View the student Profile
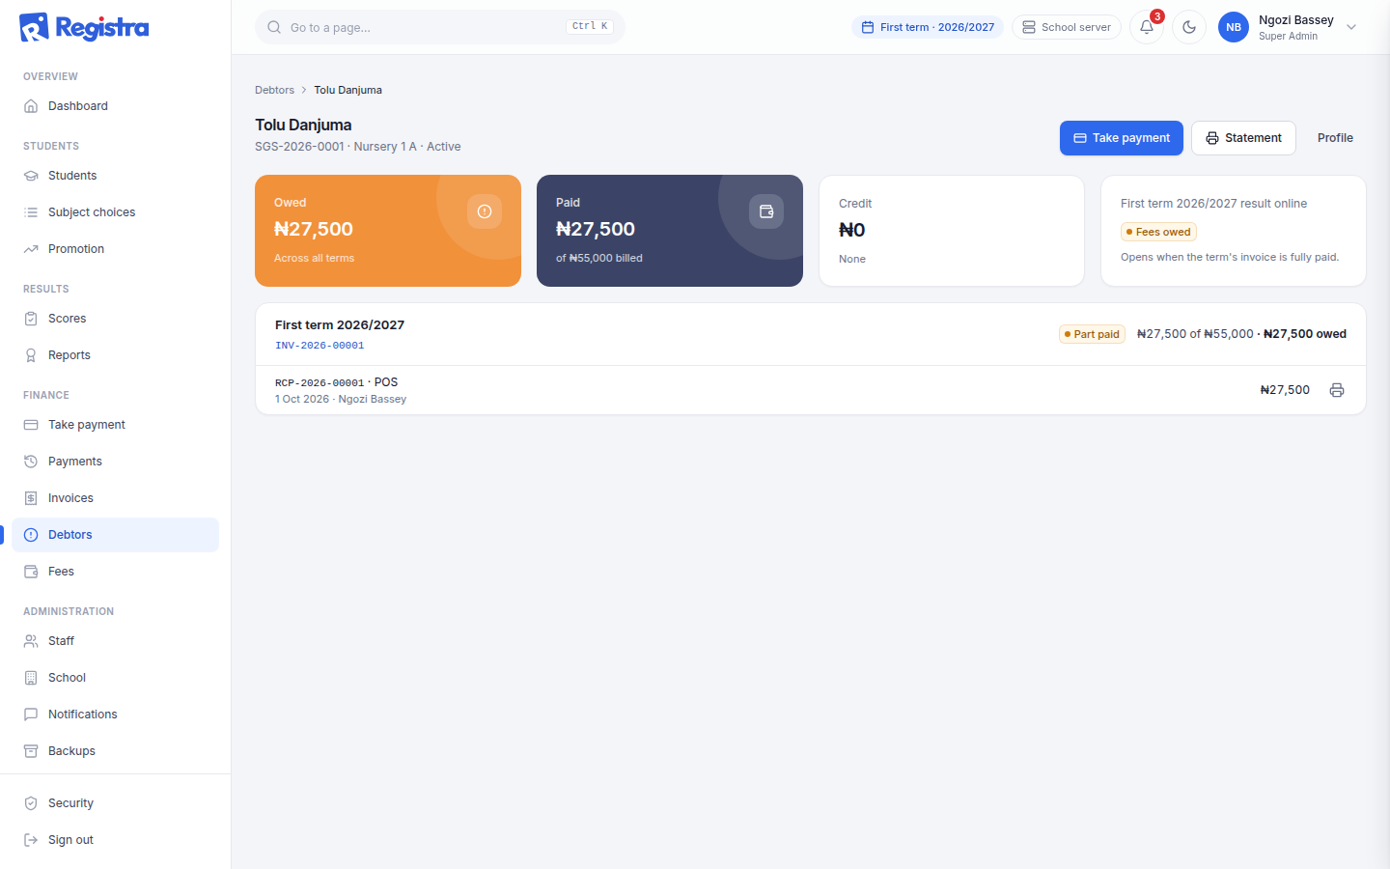Screen dimensions: 1390x869 click(x=1335, y=138)
